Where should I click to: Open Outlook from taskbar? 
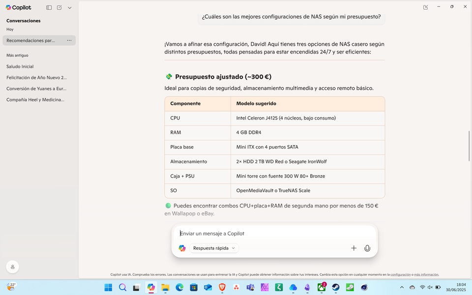[x=208, y=288]
